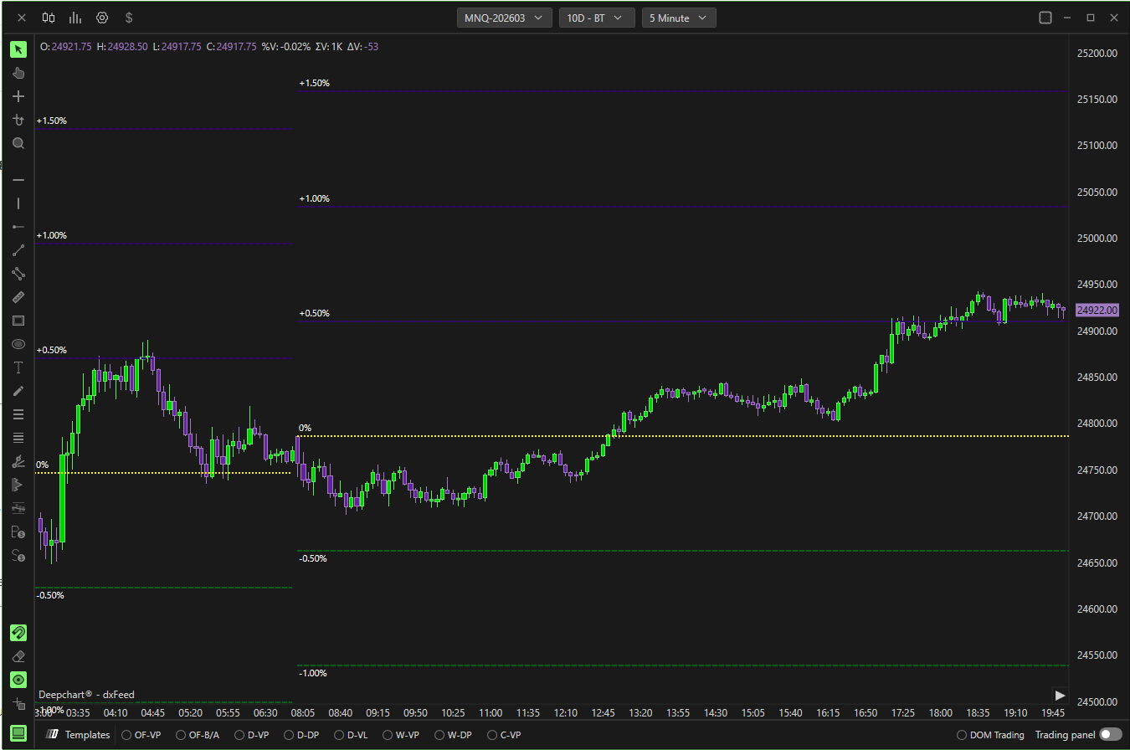The image size is (1130, 750).
Task: Enable the DOM Trading radio option
Action: click(962, 735)
